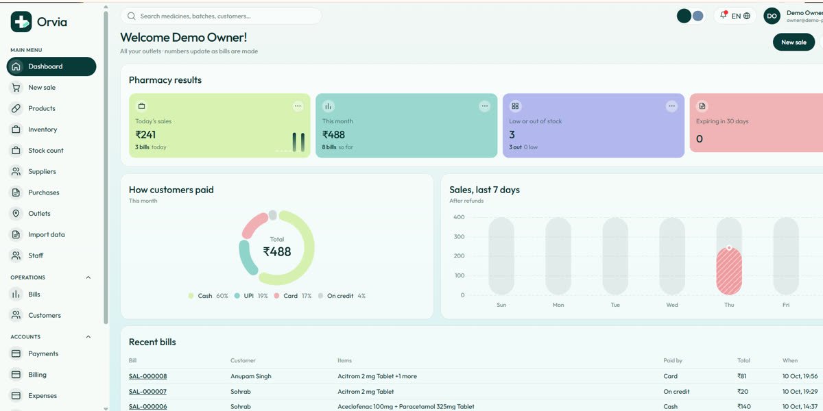This screenshot has width=823, height=411.
Task: Click the ₹488 value on This month card
Action: [333, 135]
